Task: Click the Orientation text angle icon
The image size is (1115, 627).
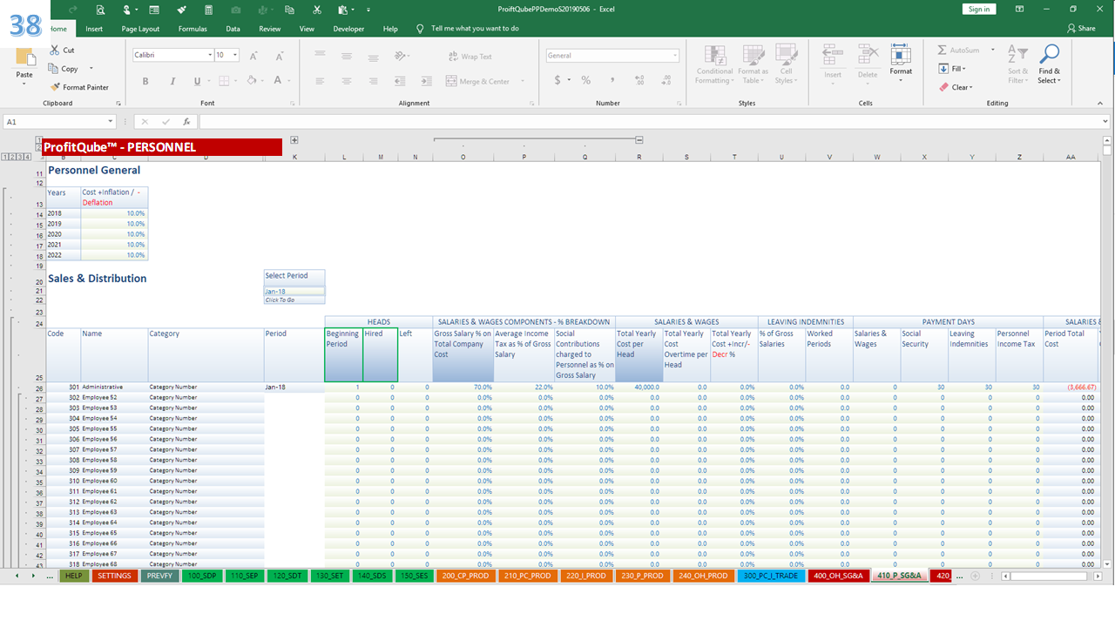Action: tap(400, 56)
